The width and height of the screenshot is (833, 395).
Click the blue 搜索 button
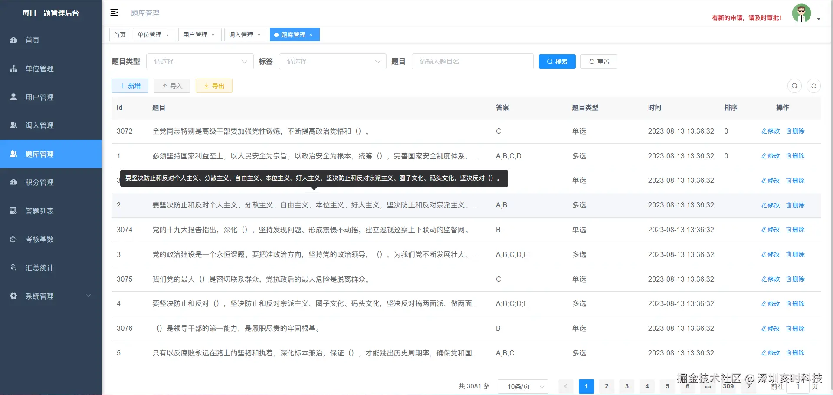pyautogui.click(x=557, y=62)
